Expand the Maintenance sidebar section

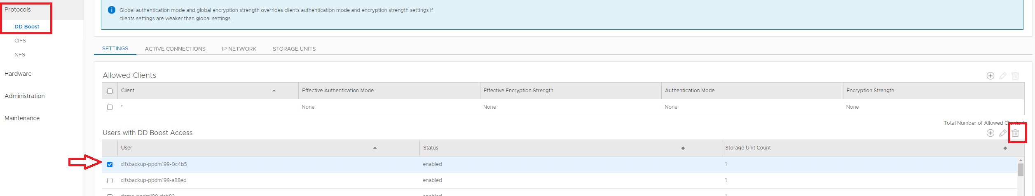pos(22,118)
